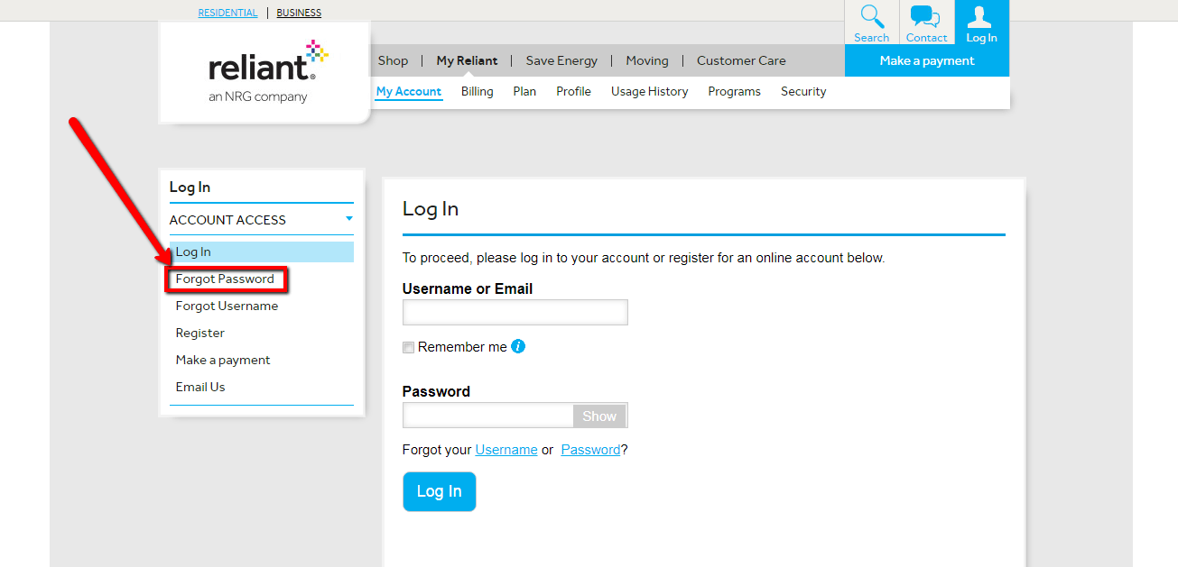
Task: Open the Usage History tab
Action: point(649,91)
